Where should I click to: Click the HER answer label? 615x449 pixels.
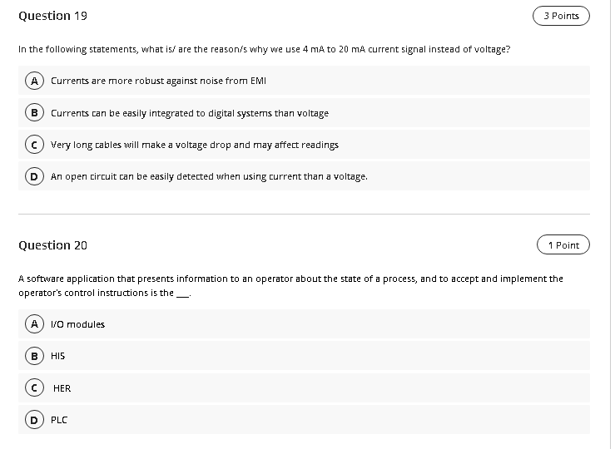(x=62, y=388)
